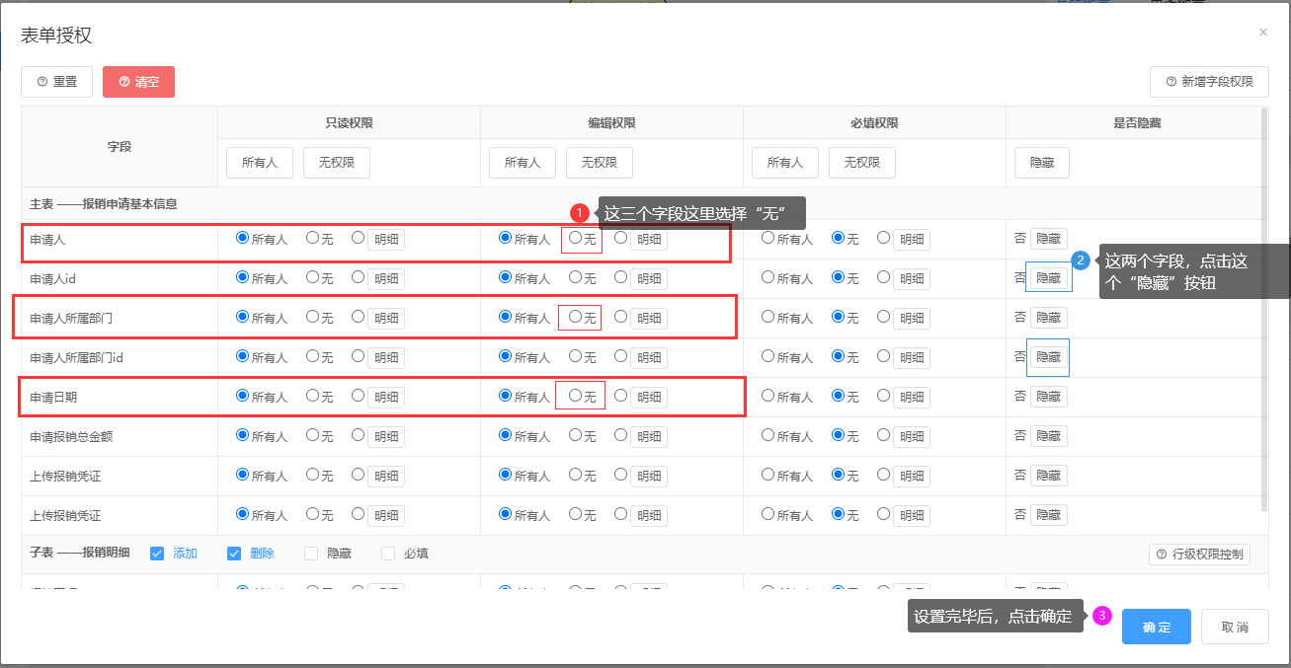Select 无 edit permission for 申请人 field

575,238
